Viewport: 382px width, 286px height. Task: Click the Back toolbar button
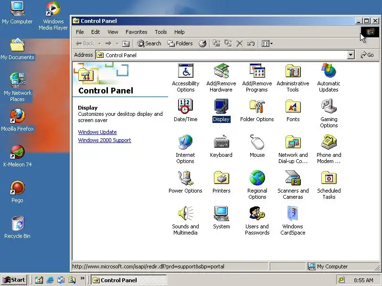85,43
